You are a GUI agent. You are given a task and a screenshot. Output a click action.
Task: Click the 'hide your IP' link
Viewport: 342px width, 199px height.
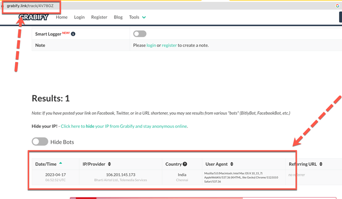123,126
